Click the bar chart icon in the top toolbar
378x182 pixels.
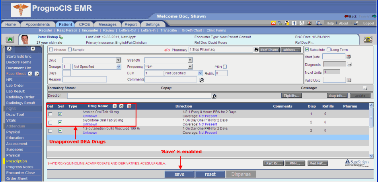[x=280, y=23]
